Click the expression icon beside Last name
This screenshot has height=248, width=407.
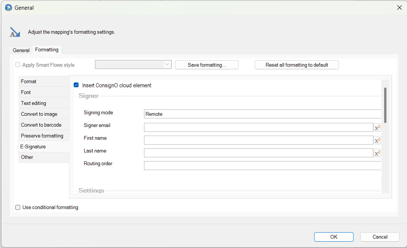point(377,153)
